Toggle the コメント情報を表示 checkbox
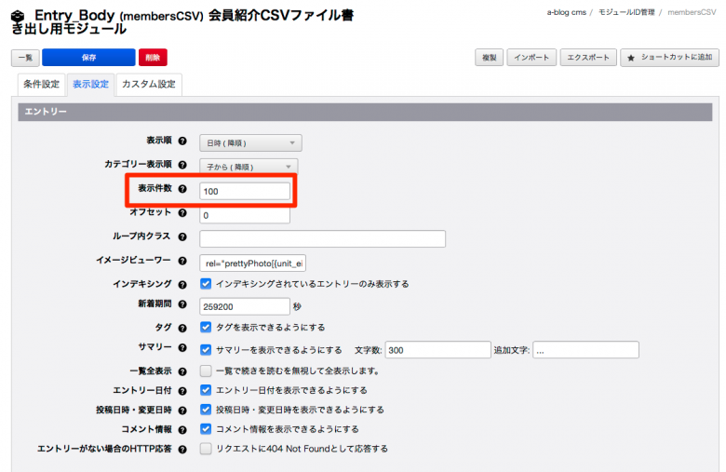The image size is (726, 472). [x=206, y=429]
